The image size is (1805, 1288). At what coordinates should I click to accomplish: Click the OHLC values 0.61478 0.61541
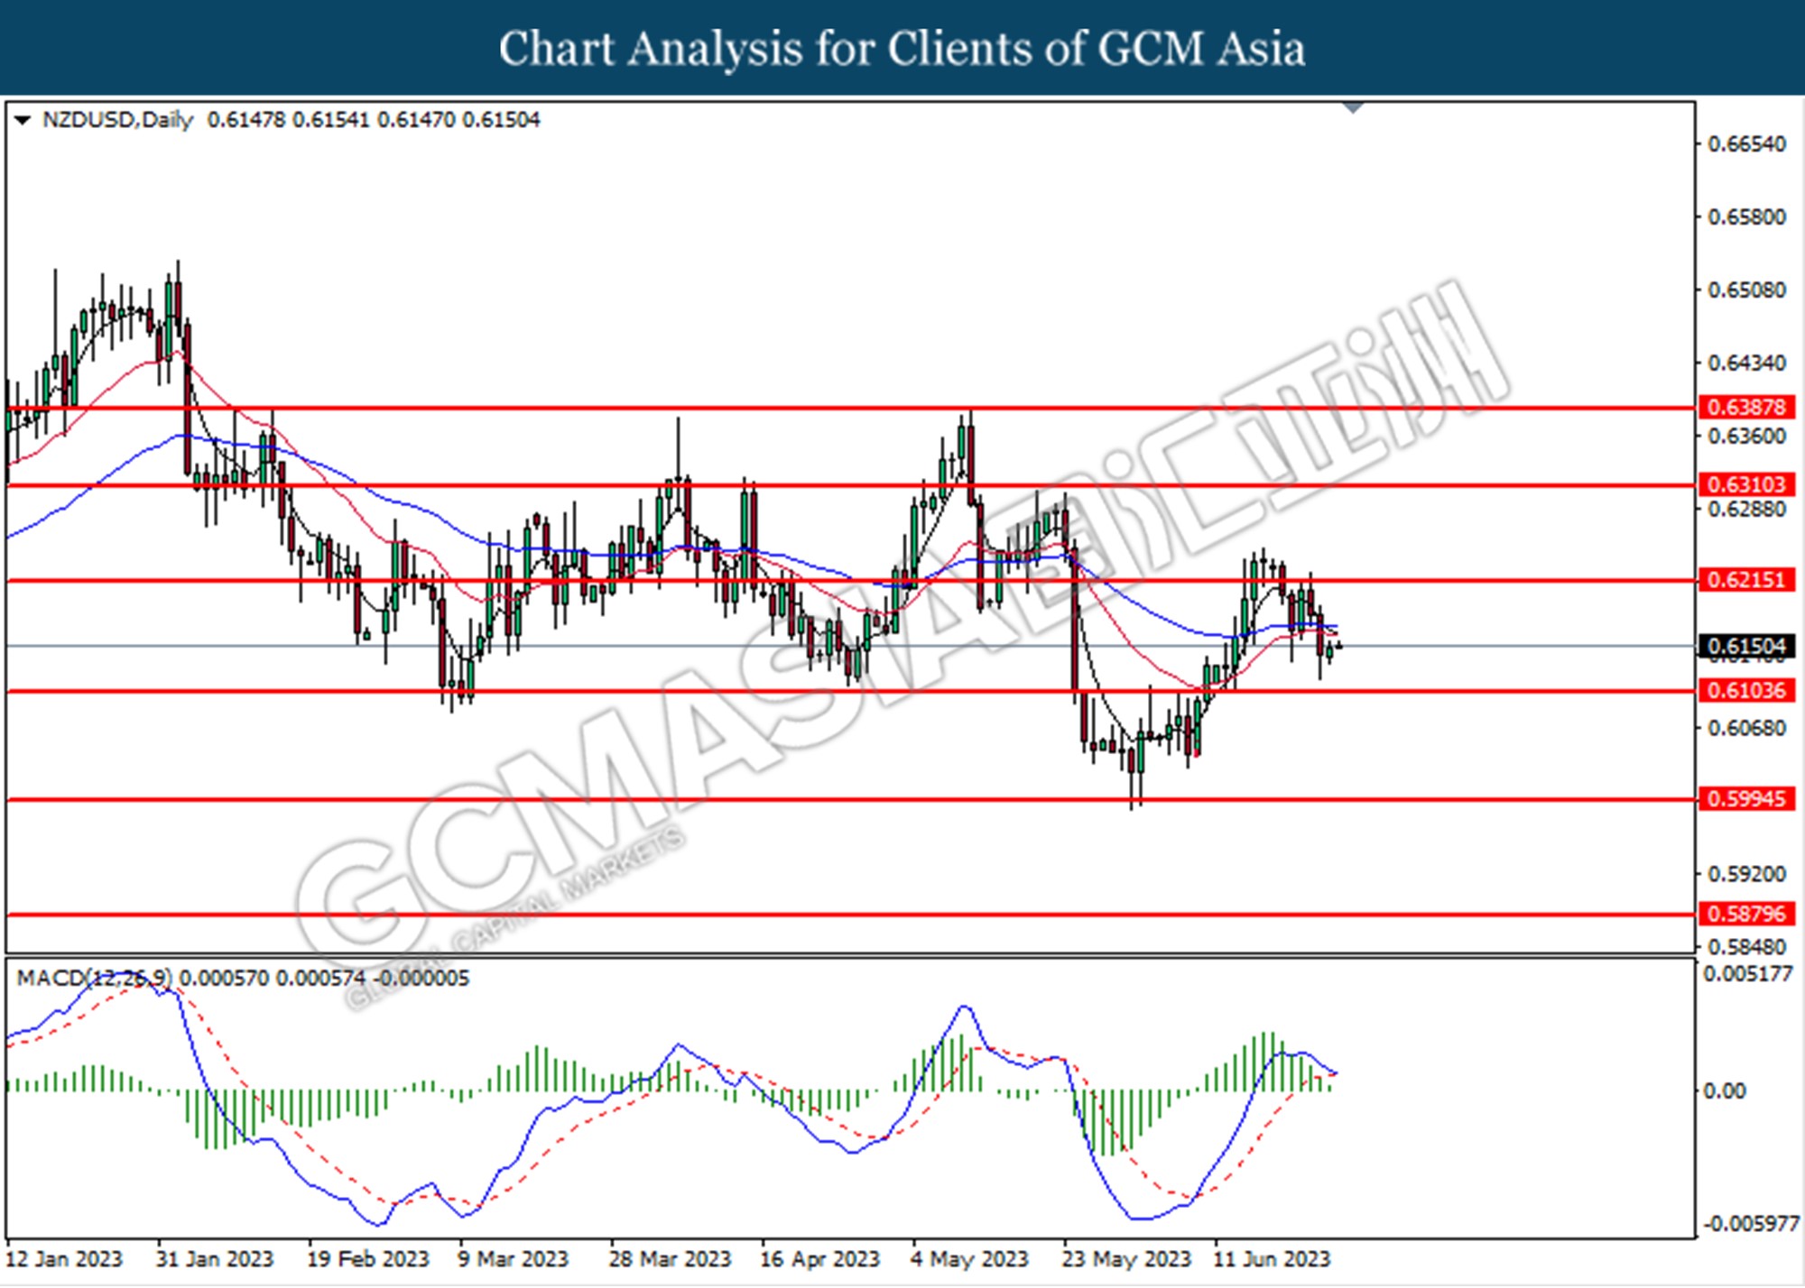[x=288, y=120]
